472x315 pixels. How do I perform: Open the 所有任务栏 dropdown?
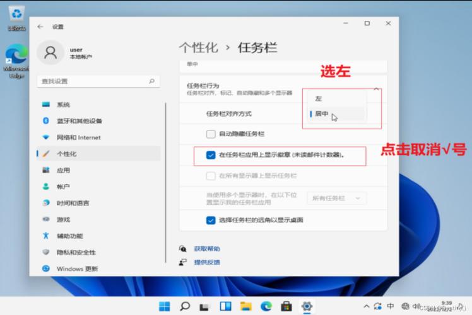point(336,198)
